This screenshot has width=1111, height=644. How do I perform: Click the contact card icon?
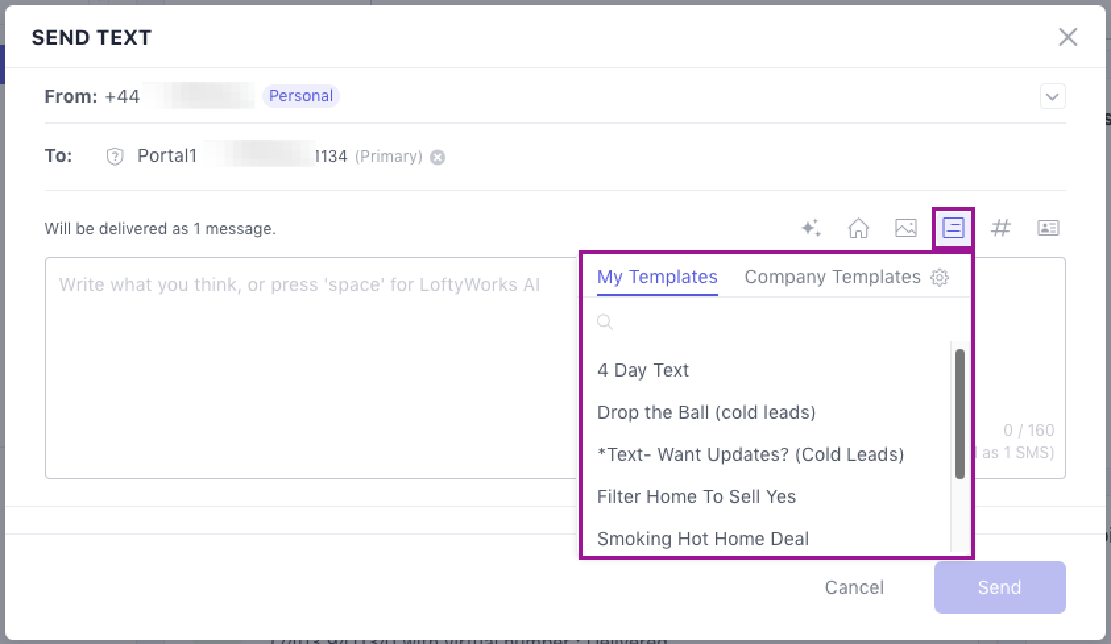[1048, 228]
